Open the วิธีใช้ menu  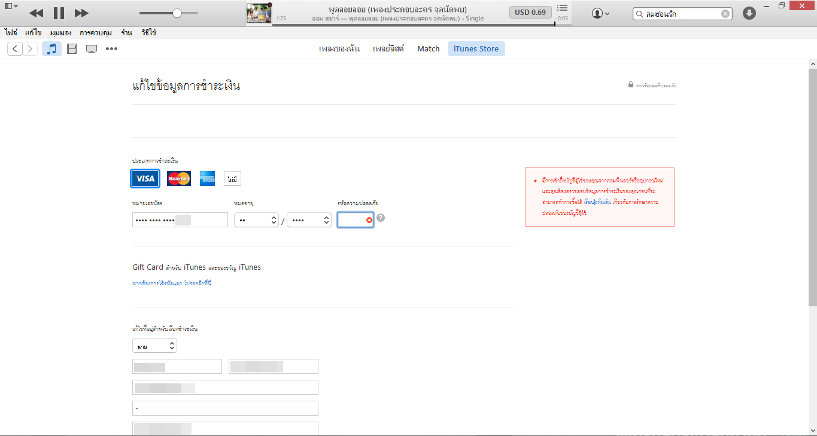pos(149,32)
